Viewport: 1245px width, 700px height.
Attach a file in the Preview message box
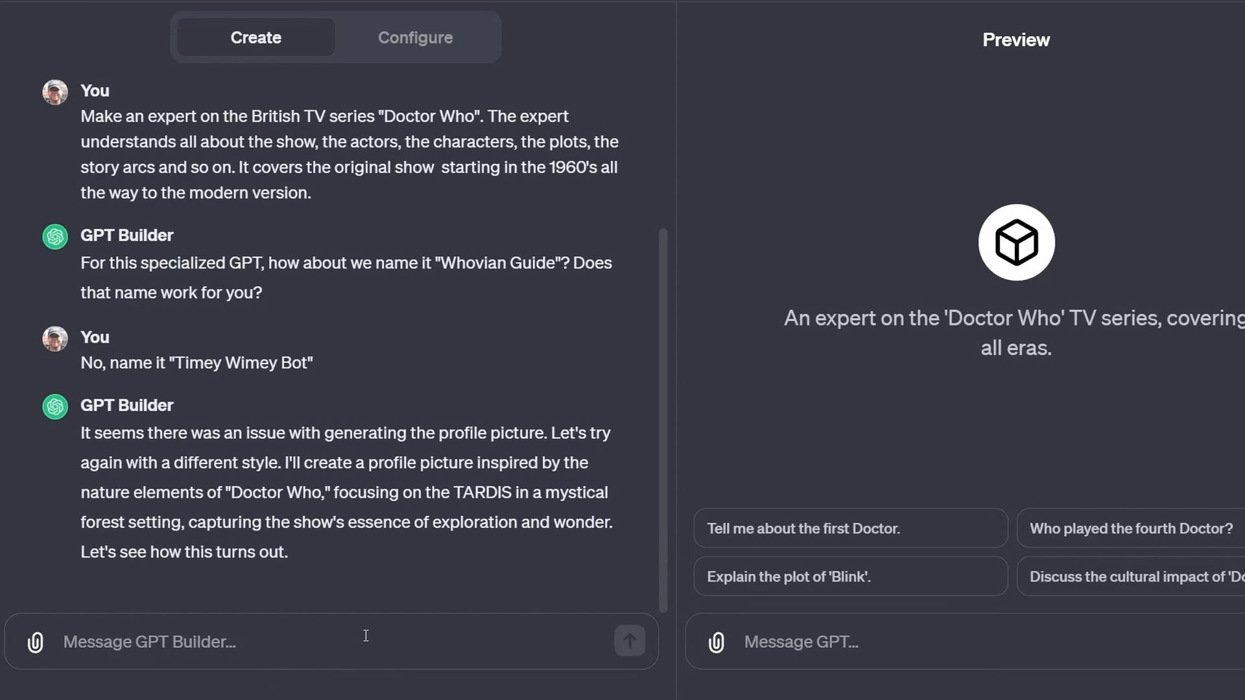[717, 642]
